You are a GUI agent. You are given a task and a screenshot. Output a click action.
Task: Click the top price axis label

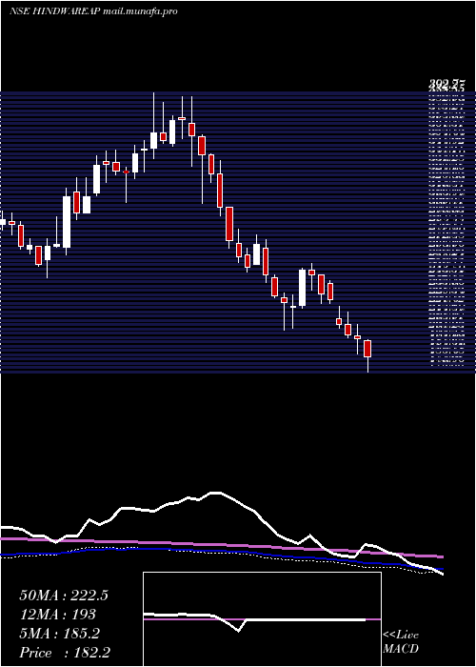point(446,85)
